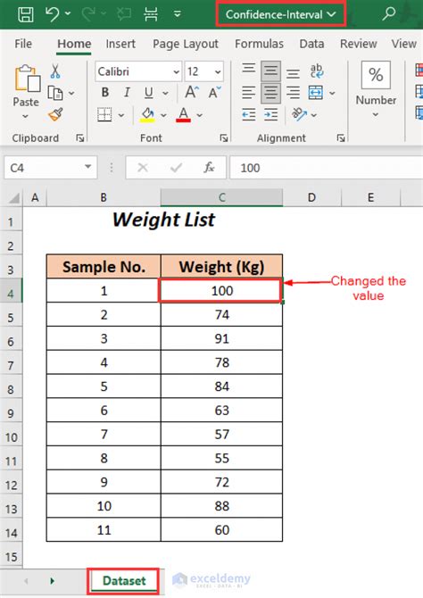The width and height of the screenshot is (423, 598).
Task: Click Align Right icon
Action: point(293,93)
